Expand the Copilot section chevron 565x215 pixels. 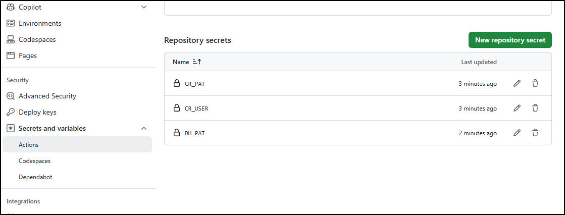click(144, 7)
